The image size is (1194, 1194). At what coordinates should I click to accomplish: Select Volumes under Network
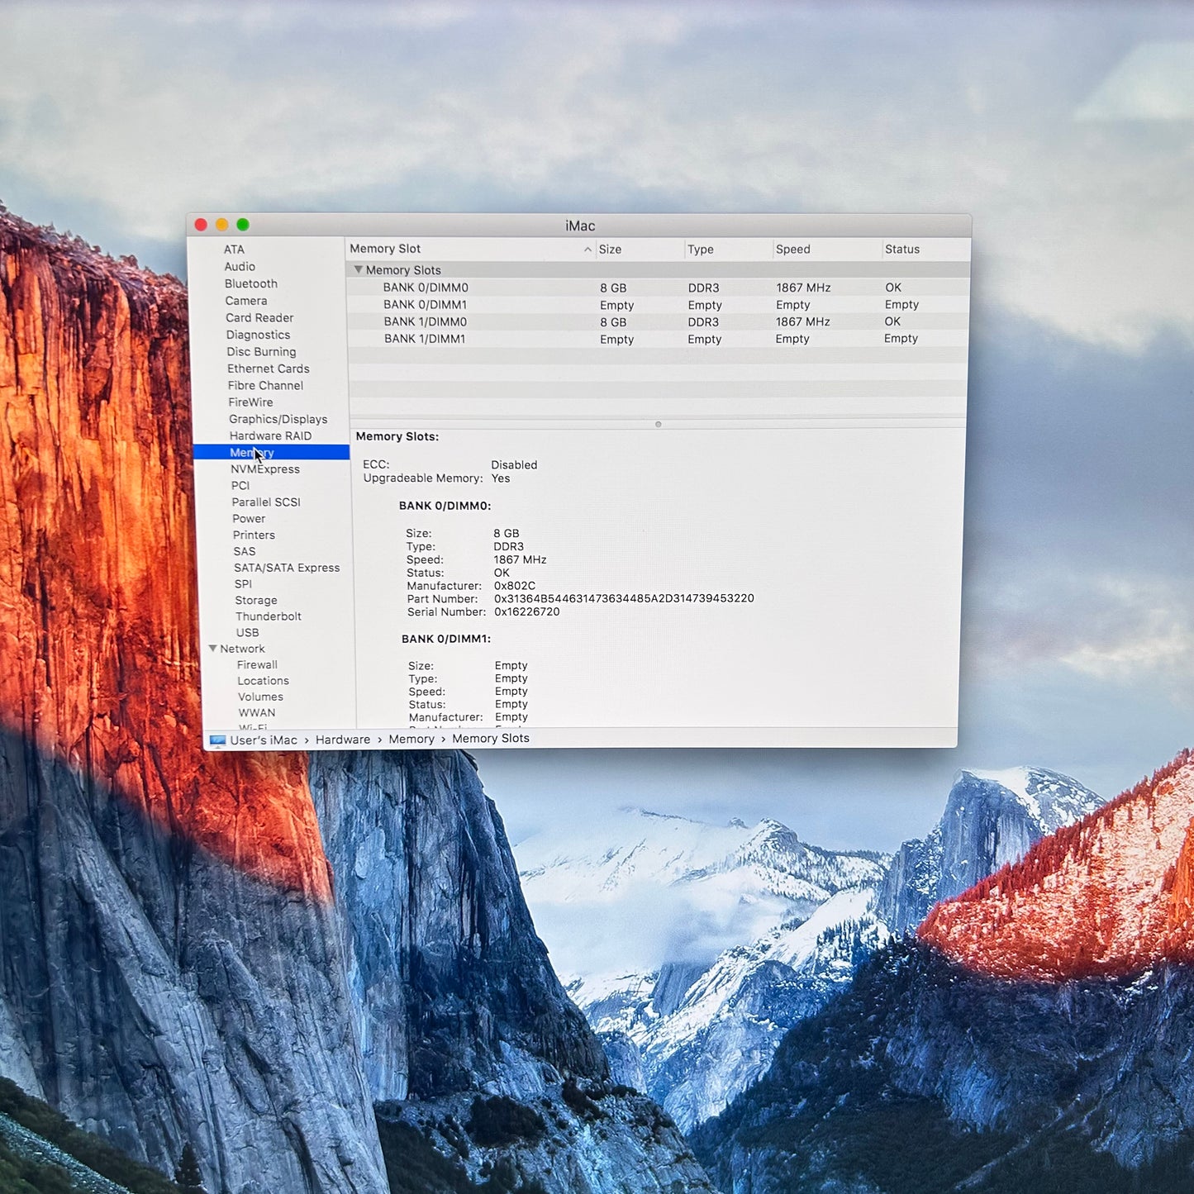(260, 697)
